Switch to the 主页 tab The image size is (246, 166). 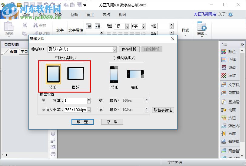(x=24, y=51)
